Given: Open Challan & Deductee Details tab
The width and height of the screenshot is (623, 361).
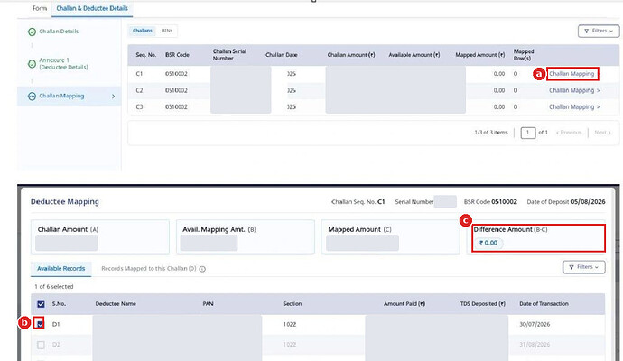Looking at the screenshot, I should pos(92,8).
